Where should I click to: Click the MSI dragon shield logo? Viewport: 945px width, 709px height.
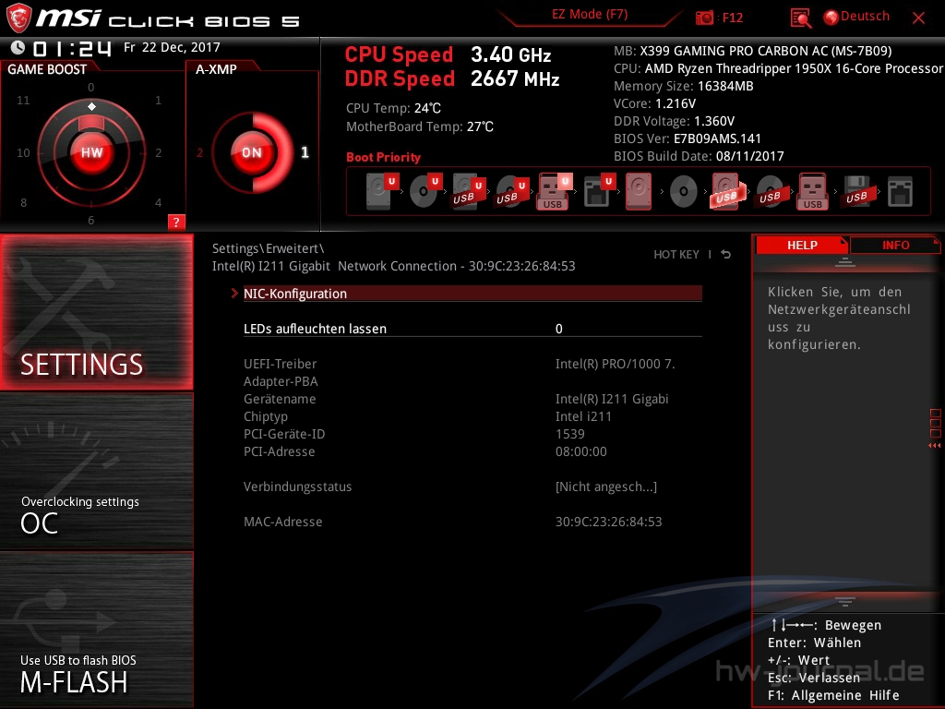(x=18, y=18)
